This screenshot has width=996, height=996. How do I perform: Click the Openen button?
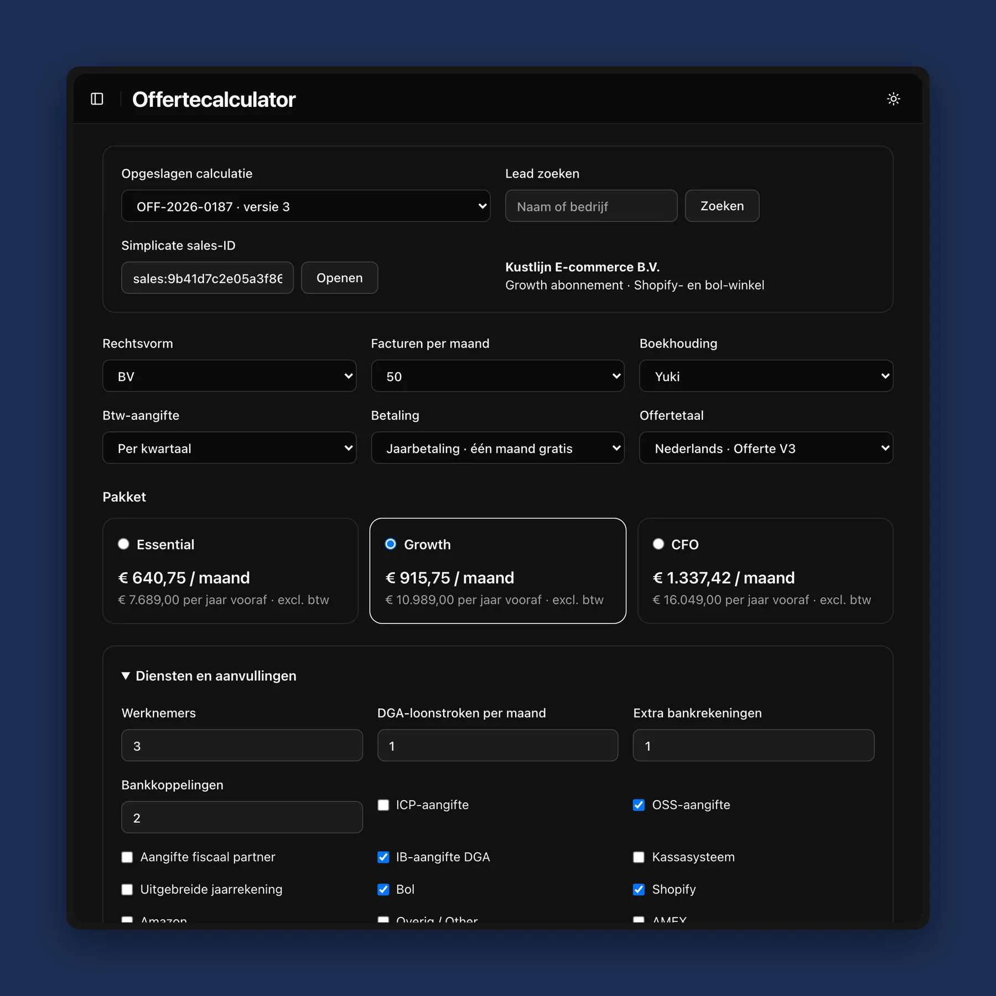point(339,278)
